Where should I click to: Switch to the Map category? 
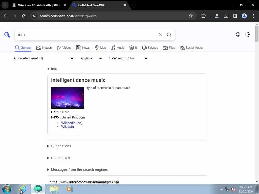[100, 48]
